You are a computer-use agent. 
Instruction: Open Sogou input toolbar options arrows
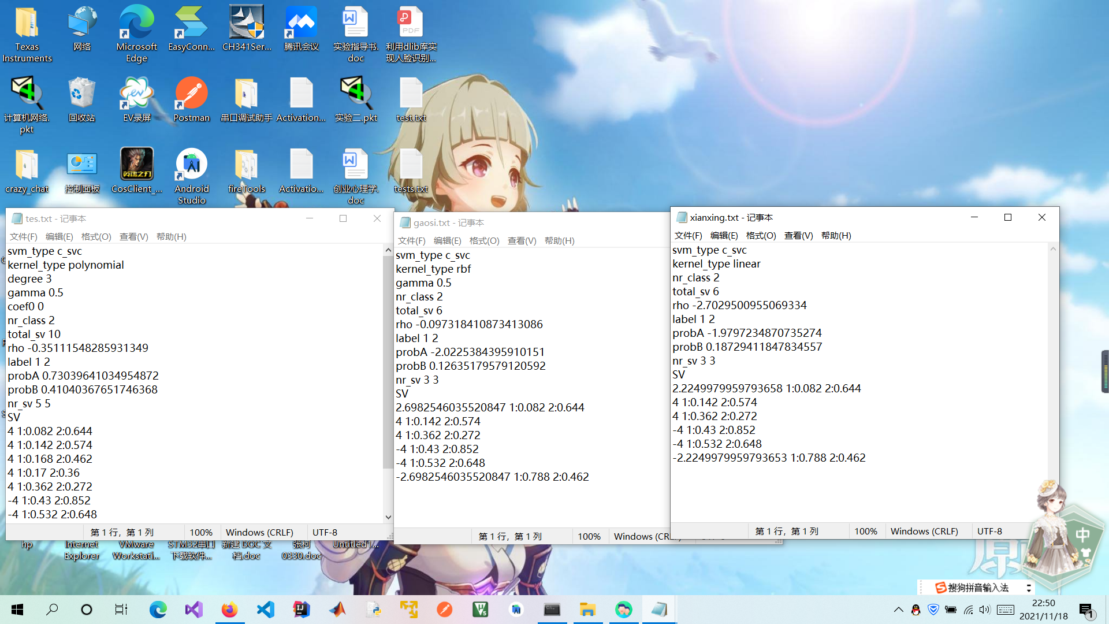coord(1029,588)
